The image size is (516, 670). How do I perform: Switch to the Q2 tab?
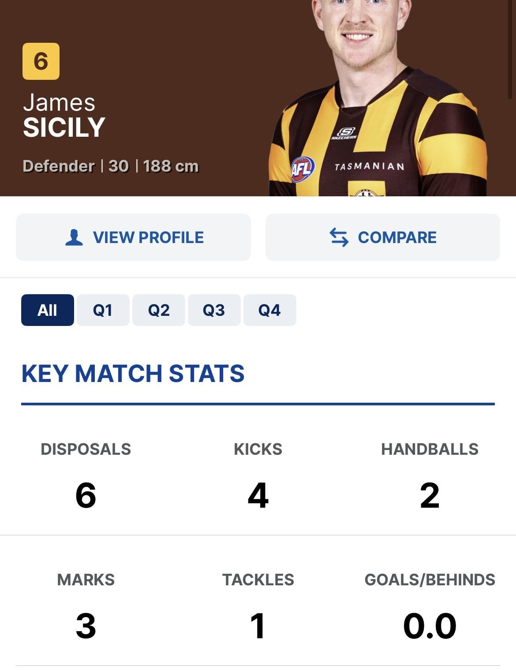coord(159,310)
